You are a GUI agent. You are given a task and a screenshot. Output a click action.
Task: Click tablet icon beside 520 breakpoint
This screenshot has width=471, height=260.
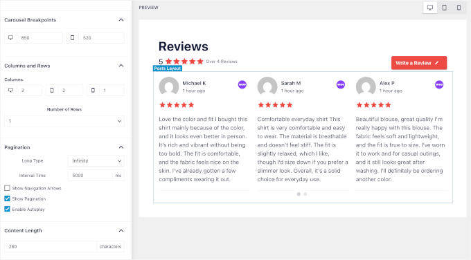coord(73,38)
